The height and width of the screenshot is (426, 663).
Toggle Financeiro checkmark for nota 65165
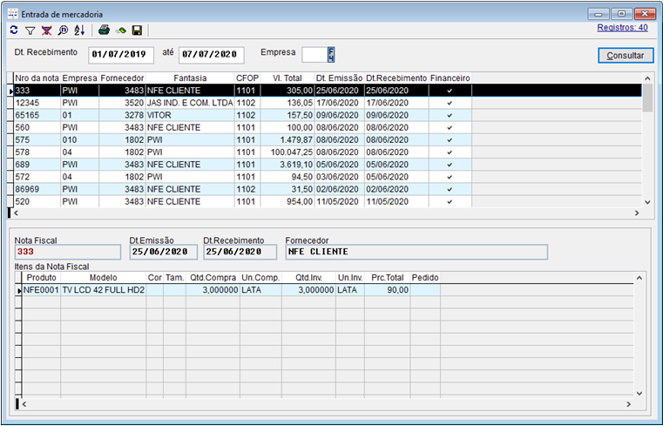[x=450, y=115]
